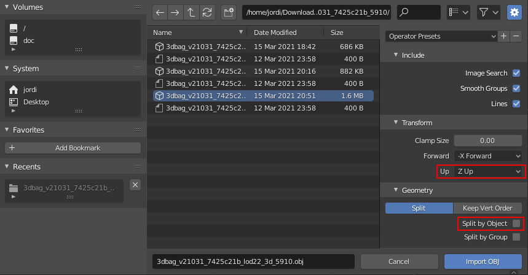Image resolution: width=528 pixels, height=275 pixels.
Task: Sort files by Date Modified column
Action: 275,33
